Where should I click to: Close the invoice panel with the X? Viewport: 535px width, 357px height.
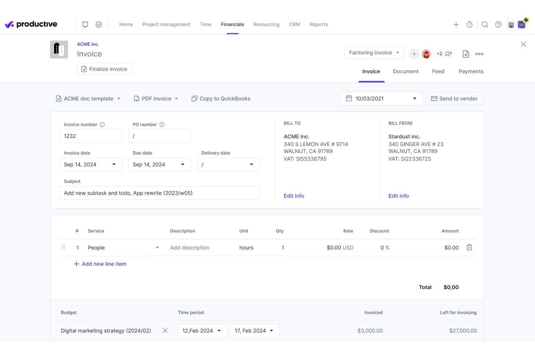[x=523, y=44]
